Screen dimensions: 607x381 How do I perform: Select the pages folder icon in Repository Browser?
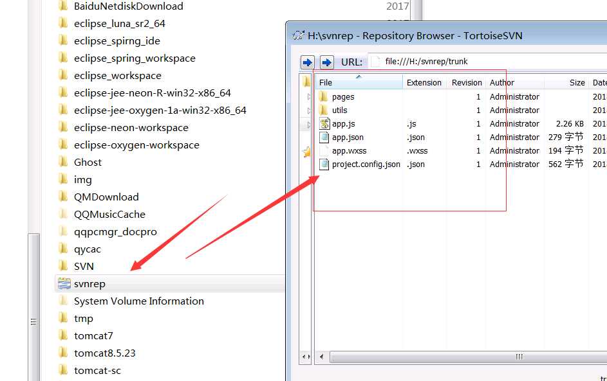[x=324, y=96]
